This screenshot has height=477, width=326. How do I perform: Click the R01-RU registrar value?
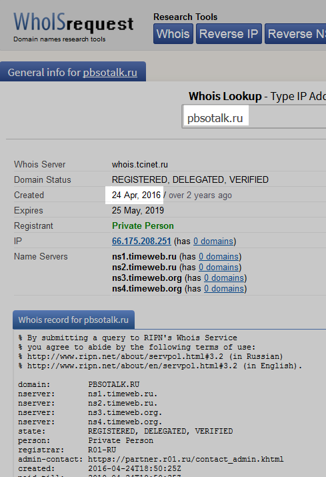[x=102, y=450]
